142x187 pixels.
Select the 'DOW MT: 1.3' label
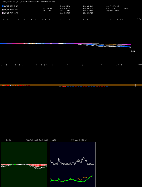click(x=11, y=10)
